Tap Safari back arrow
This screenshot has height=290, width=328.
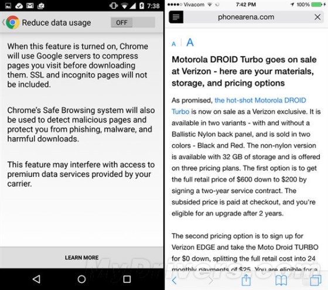[174, 281]
